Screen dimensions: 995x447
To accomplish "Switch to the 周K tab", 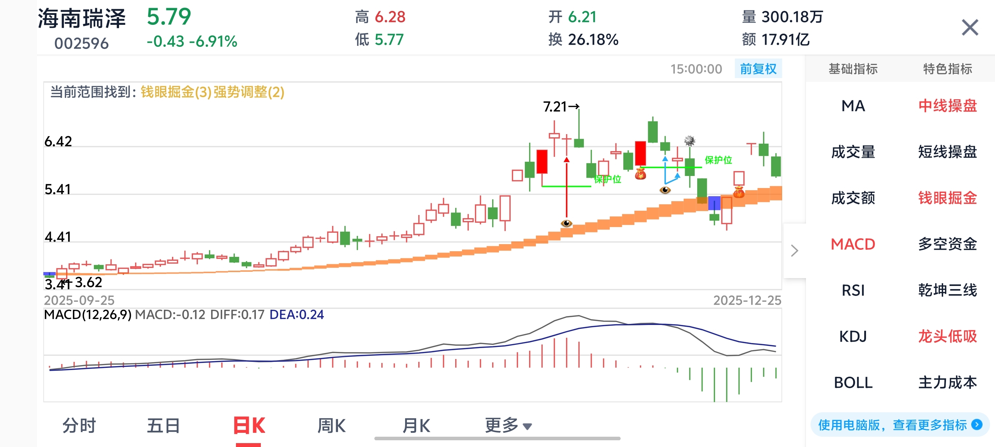I will [x=332, y=426].
